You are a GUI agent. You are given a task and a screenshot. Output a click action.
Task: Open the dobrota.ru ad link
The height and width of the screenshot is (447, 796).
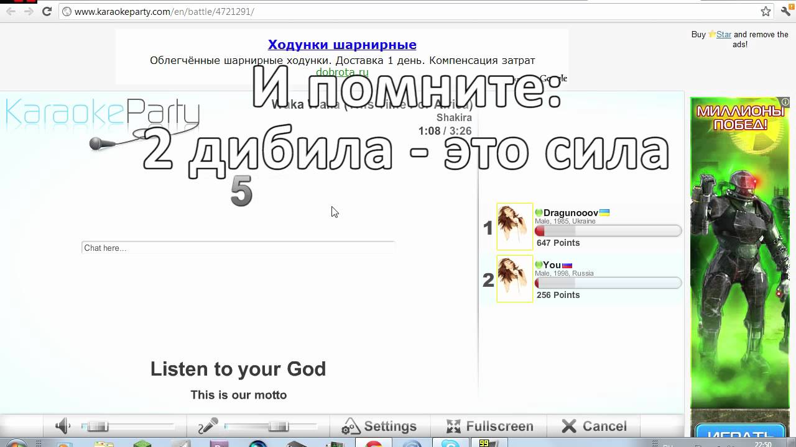(x=342, y=72)
